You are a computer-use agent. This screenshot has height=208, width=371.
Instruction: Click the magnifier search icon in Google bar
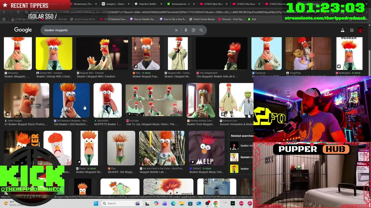pos(201,30)
